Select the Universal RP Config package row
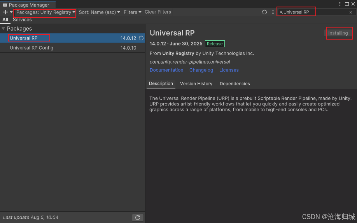Screen dimensions: 357x223 [72, 48]
